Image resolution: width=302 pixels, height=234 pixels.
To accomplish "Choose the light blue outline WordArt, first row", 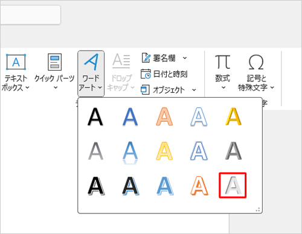I will [199, 116].
